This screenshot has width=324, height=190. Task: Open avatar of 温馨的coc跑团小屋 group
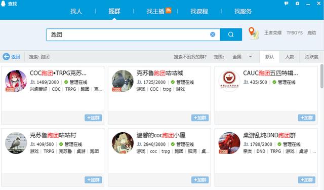pyautogui.click(x=123, y=143)
